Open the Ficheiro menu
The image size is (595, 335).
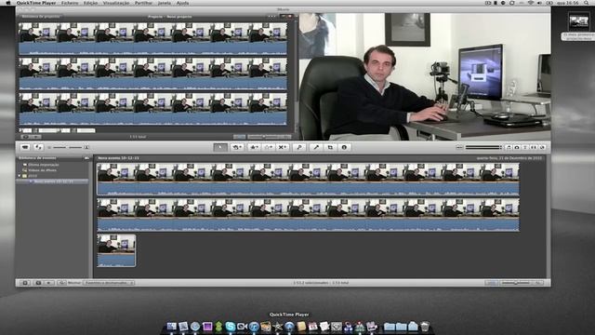(x=70, y=3)
